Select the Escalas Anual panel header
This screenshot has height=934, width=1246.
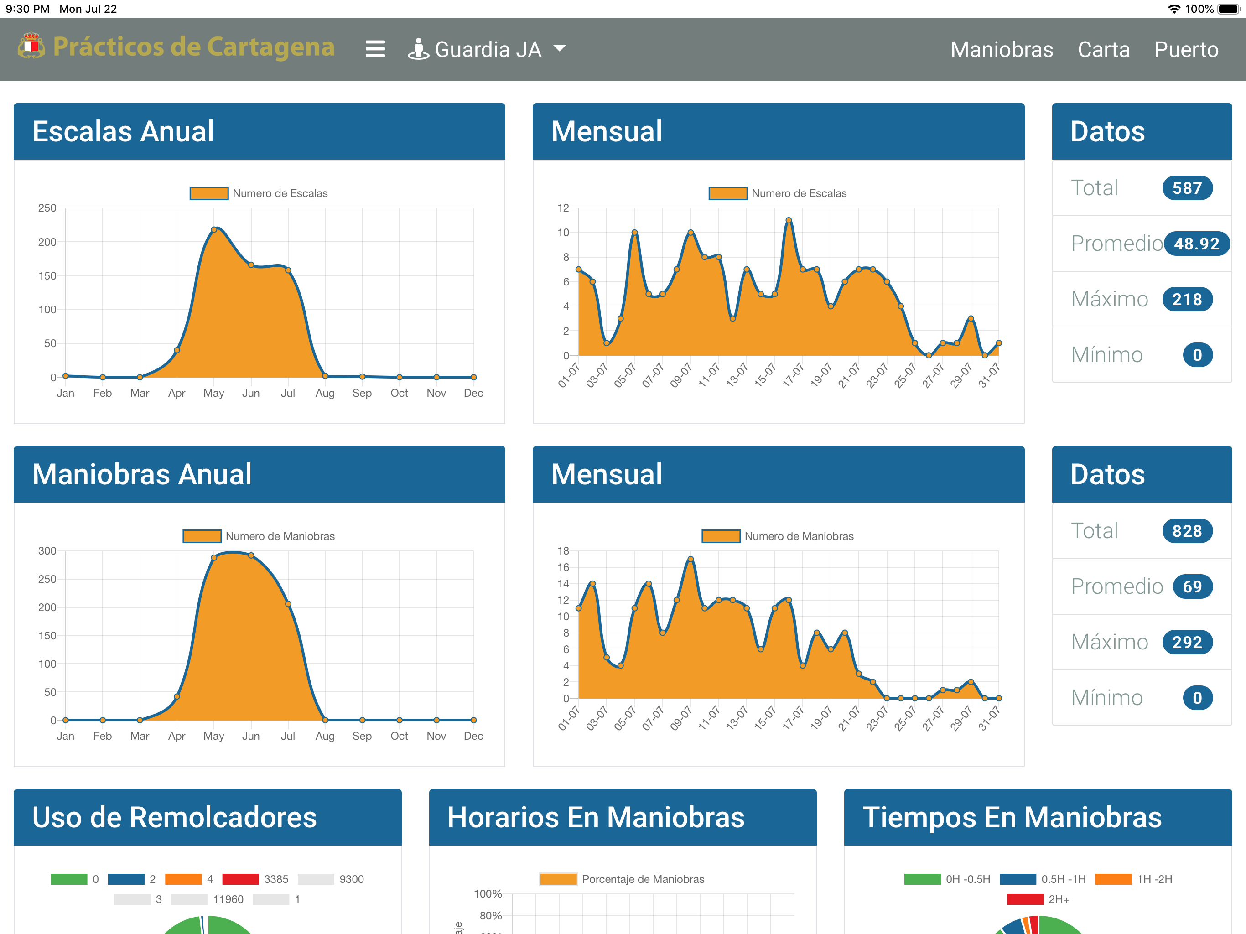coord(259,131)
